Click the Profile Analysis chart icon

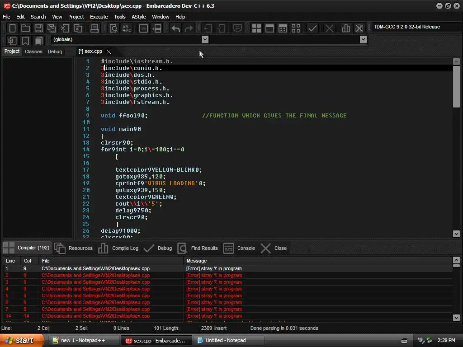[346, 28]
